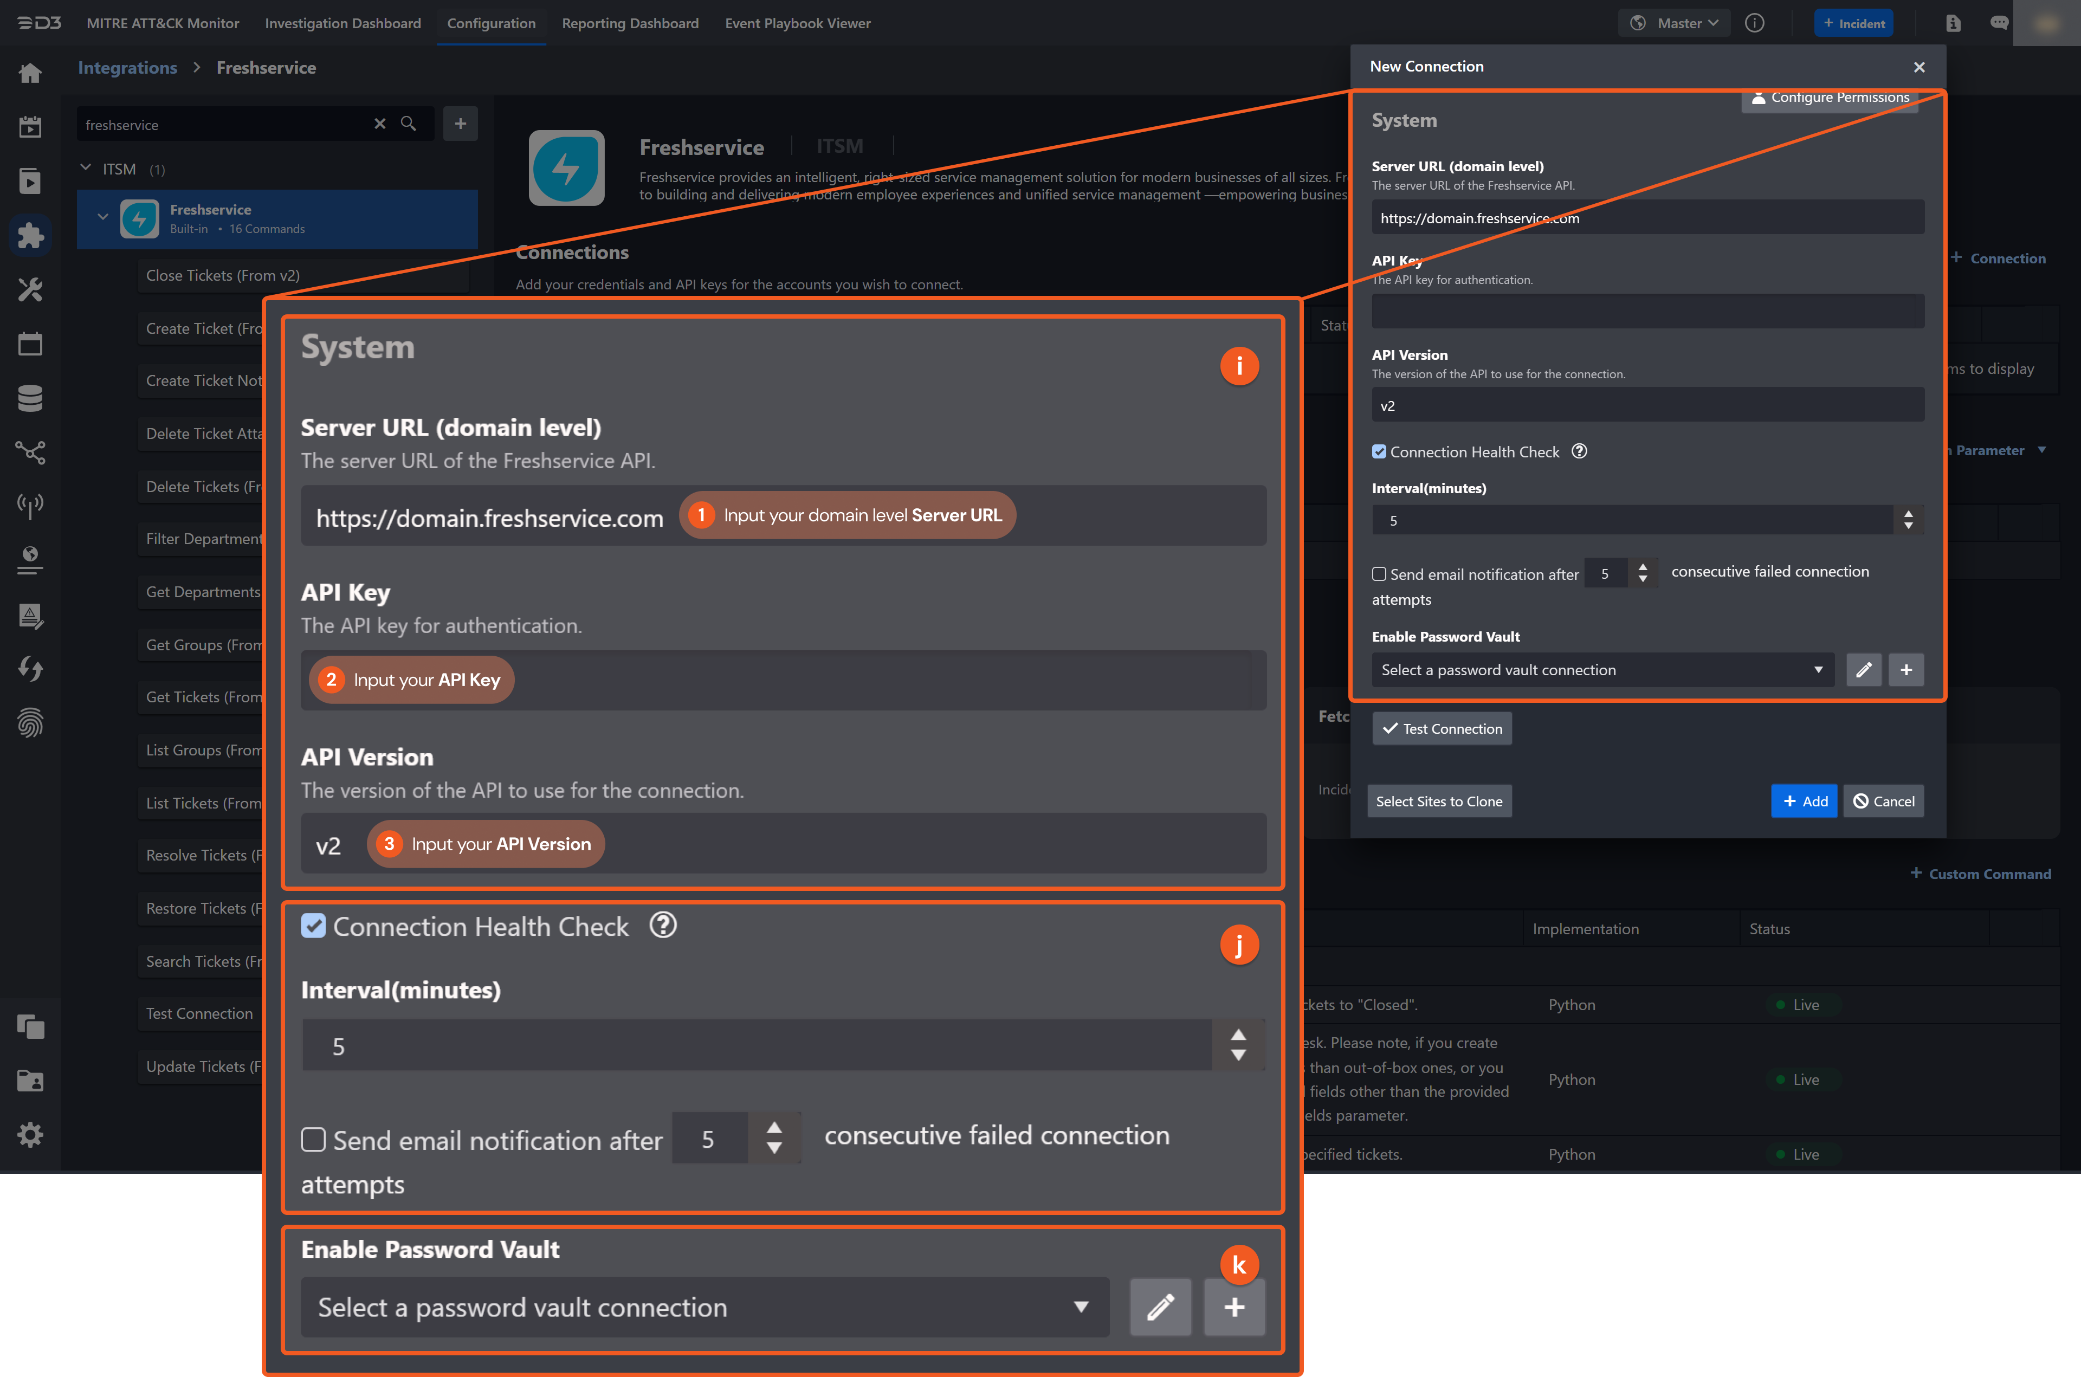Open the Home dashboard icon
Screen dimensions: 2081x1377
click(x=31, y=74)
